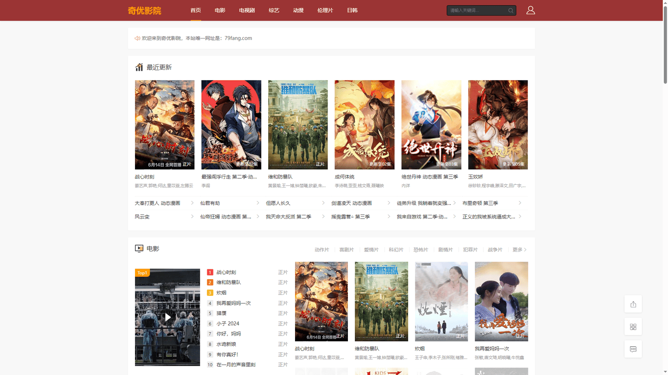Open 玉奴娇 poster thumbnail
Image resolution: width=668 pixels, height=375 pixels.
coord(498,125)
